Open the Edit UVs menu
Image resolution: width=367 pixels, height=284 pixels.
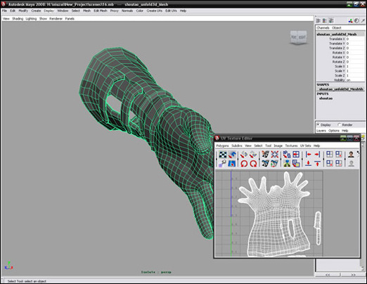(x=171, y=11)
